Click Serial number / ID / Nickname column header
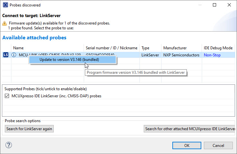The width and height of the screenshot is (237, 154). (112, 48)
